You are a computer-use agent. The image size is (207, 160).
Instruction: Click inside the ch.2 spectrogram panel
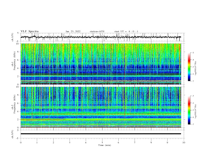point(101,107)
